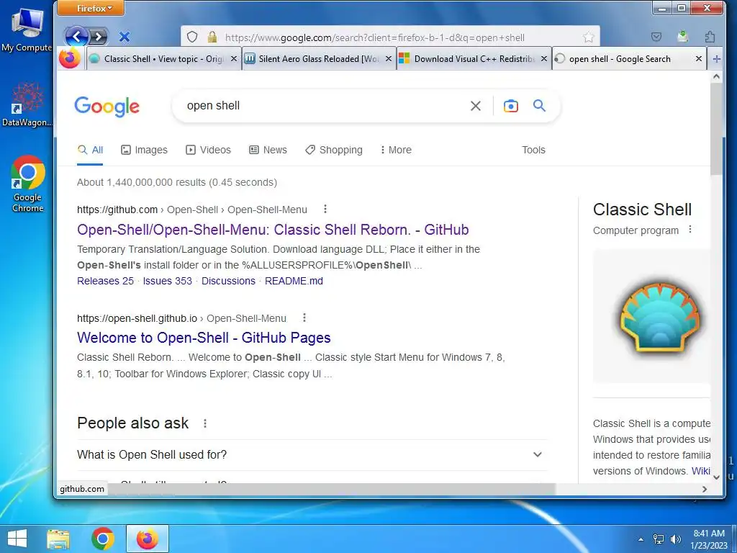Clear the Google search box with the X
This screenshot has height=553, width=737.
pos(476,106)
